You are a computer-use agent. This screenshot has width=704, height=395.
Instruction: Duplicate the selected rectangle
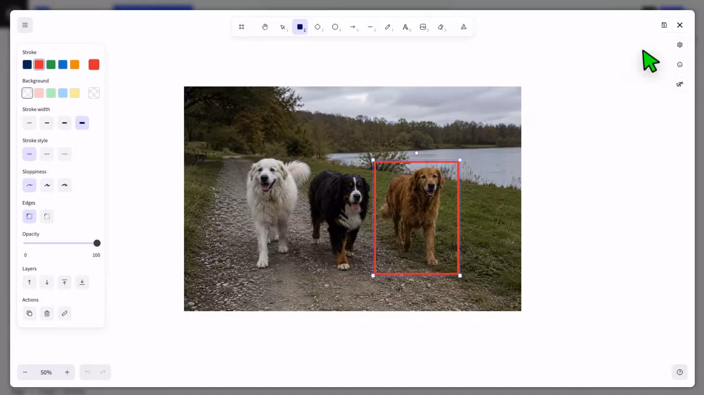tap(30, 313)
